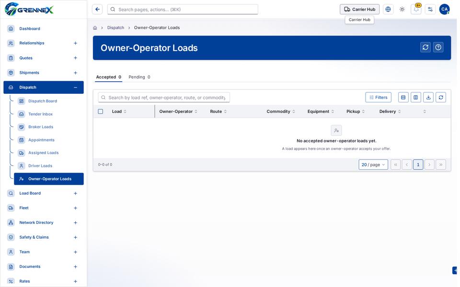Image resolution: width=460 pixels, height=287 pixels.
Task: Switch to the Accepted tab
Action: coord(109,77)
